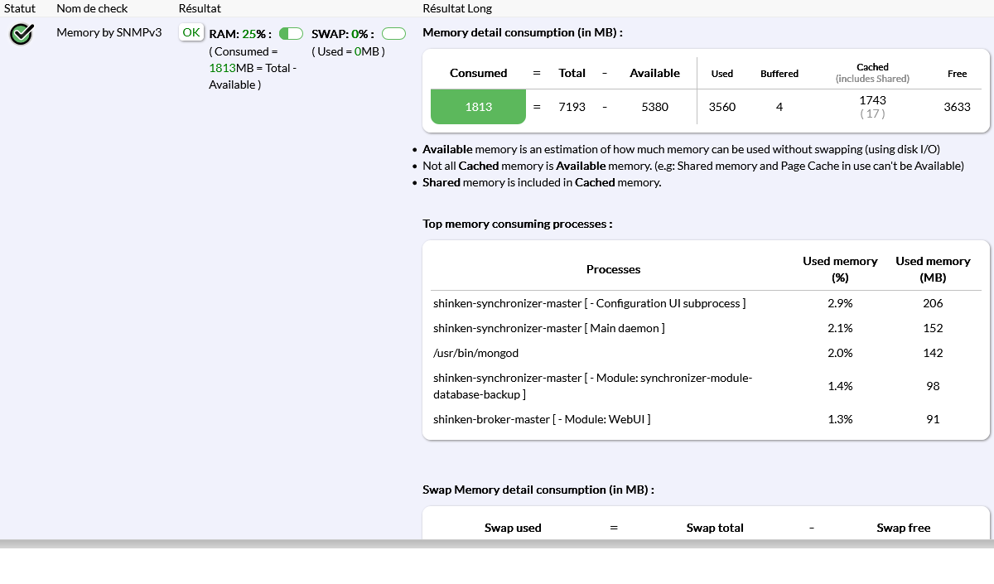Click the Nom de check column header
The width and height of the screenshot is (994, 584).
point(92,8)
